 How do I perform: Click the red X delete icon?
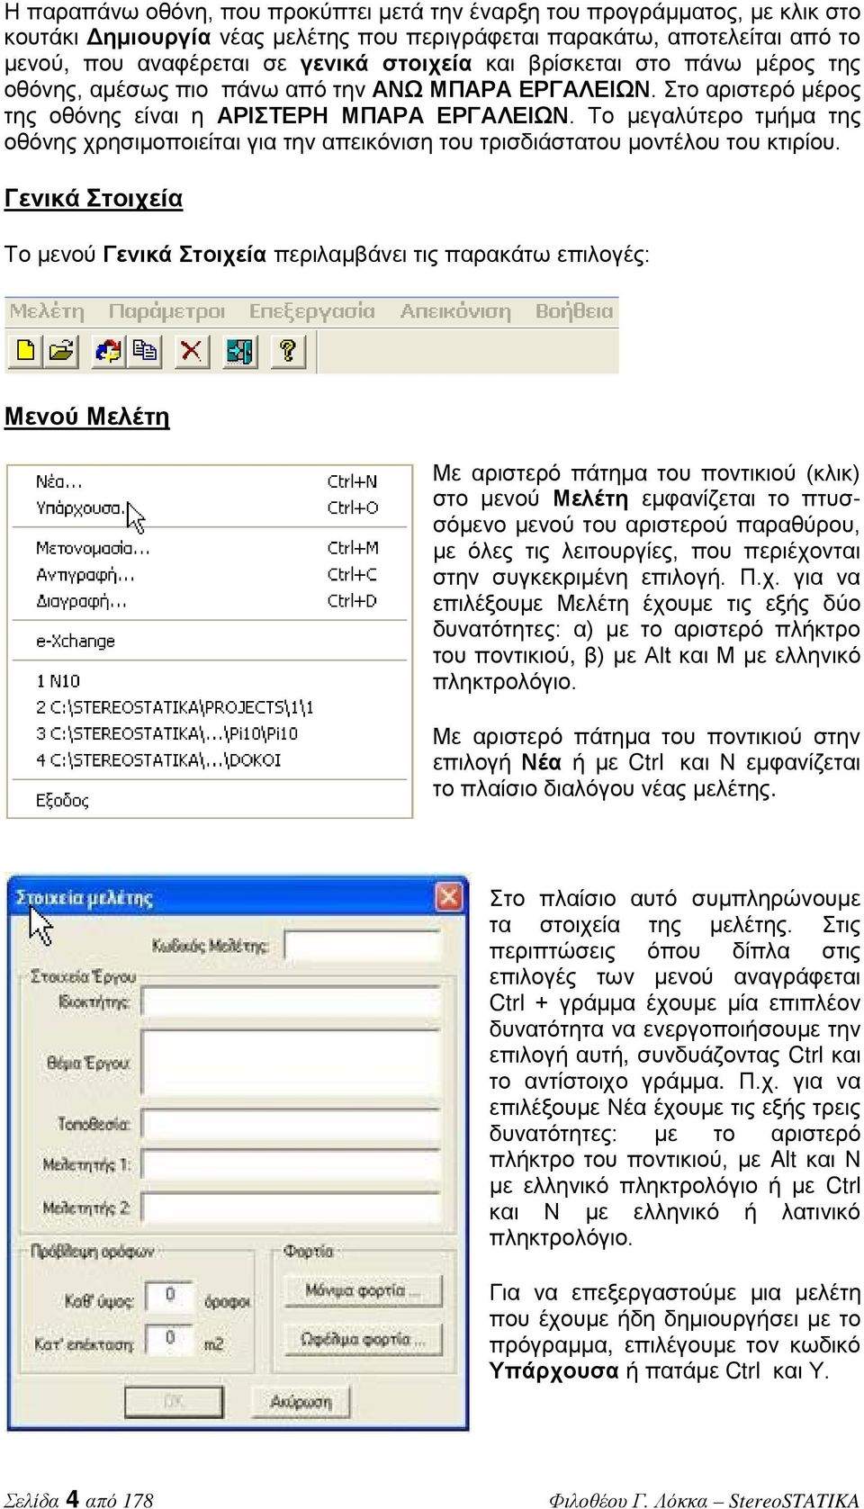click(x=192, y=350)
